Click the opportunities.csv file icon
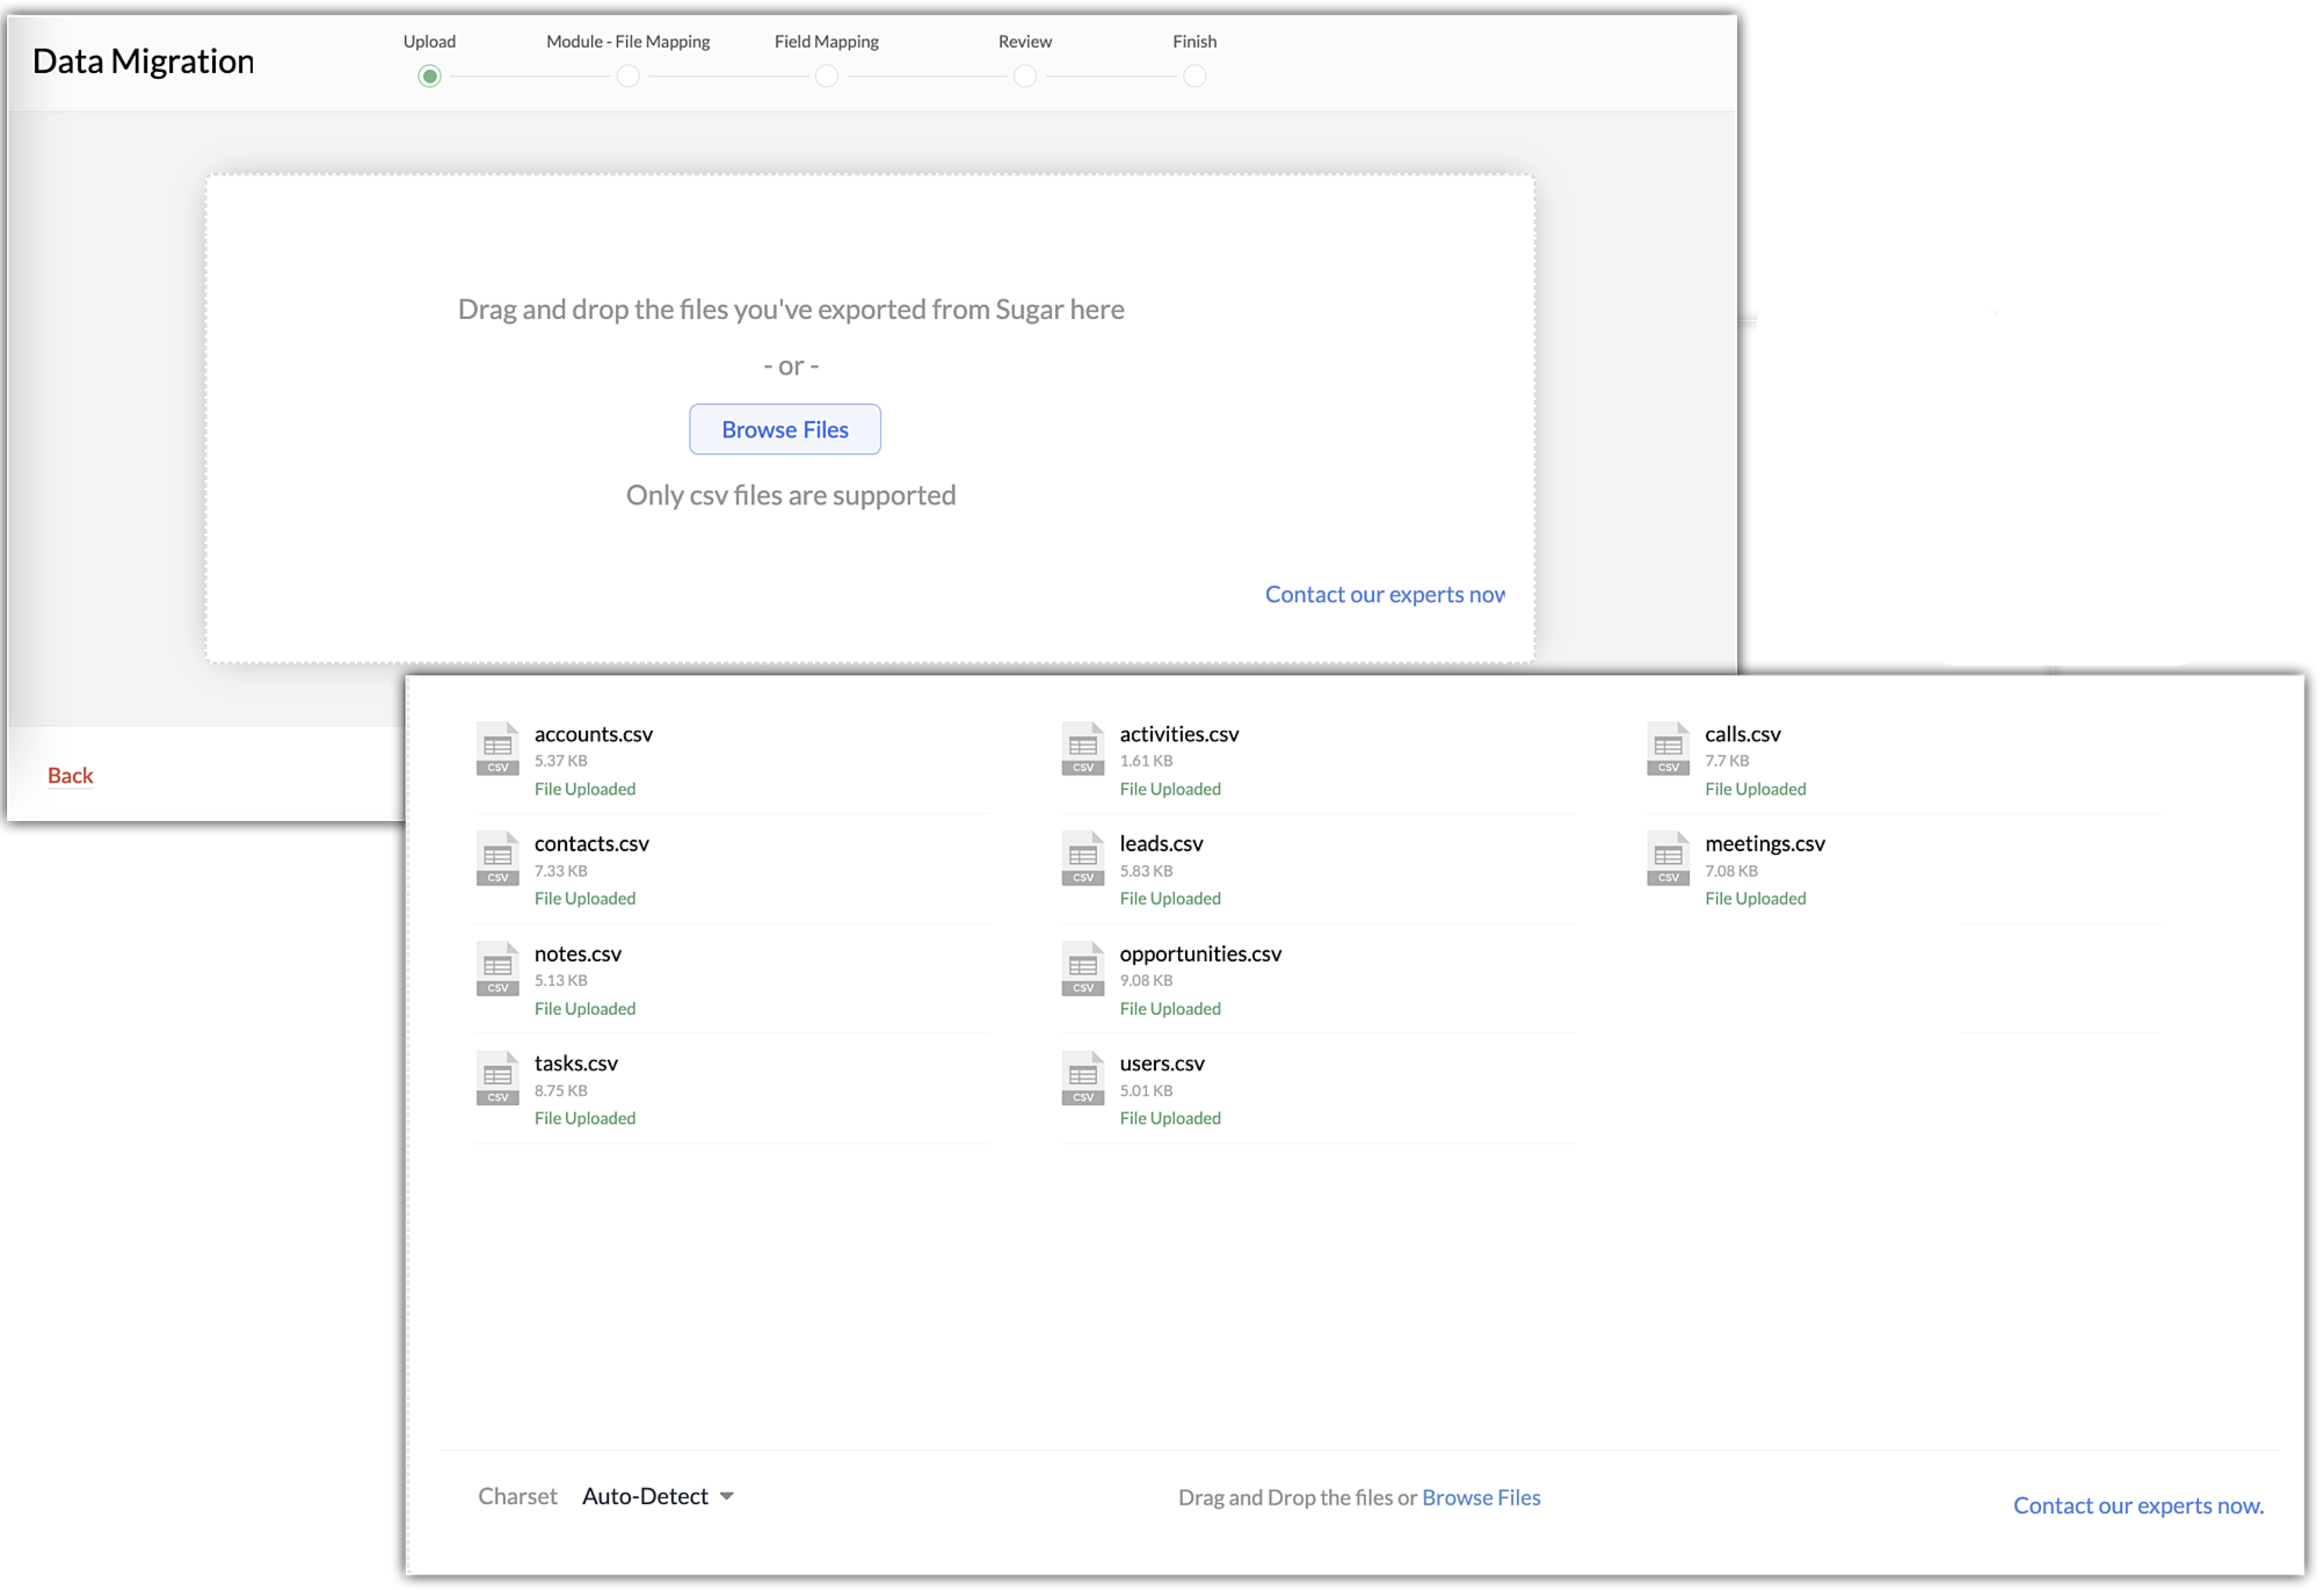The height and width of the screenshot is (1590, 2324). pyautogui.click(x=1082, y=968)
